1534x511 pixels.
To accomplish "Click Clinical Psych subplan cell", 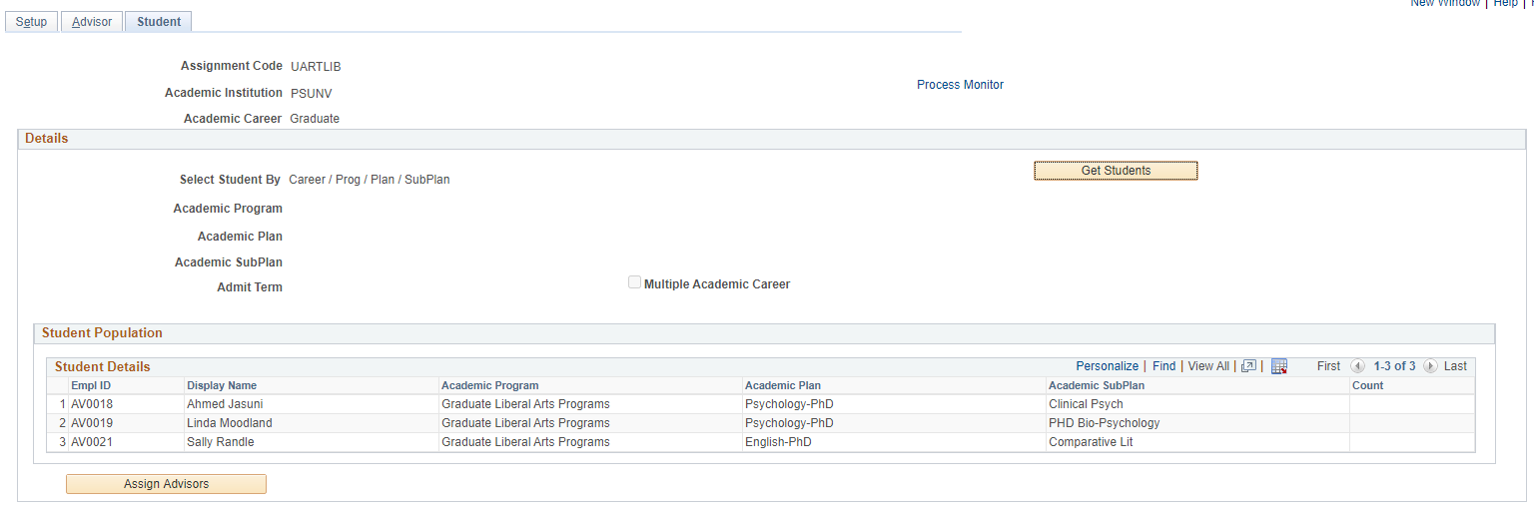I will coord(1086,404).
